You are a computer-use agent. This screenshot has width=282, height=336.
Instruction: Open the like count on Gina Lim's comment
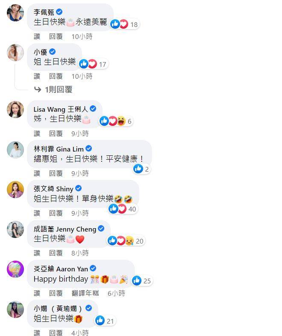[x=141, y=169]
